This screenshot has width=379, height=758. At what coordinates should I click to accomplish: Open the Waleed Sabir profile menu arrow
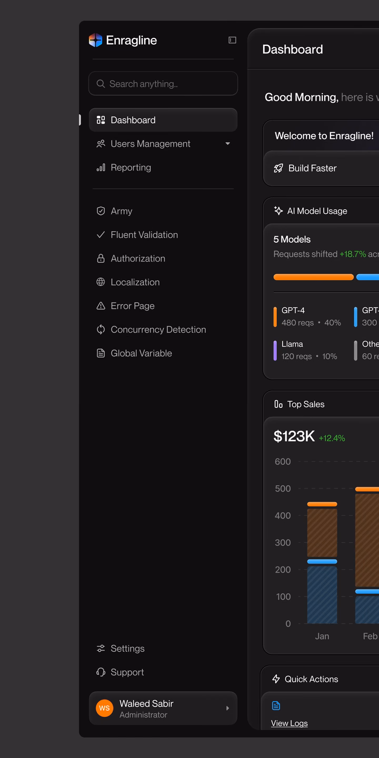pyautogui.click(x=227, y=709)
